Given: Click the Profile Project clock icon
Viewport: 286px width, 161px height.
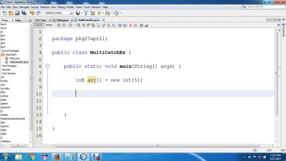Looking at the screenshot, I should 116,13.
